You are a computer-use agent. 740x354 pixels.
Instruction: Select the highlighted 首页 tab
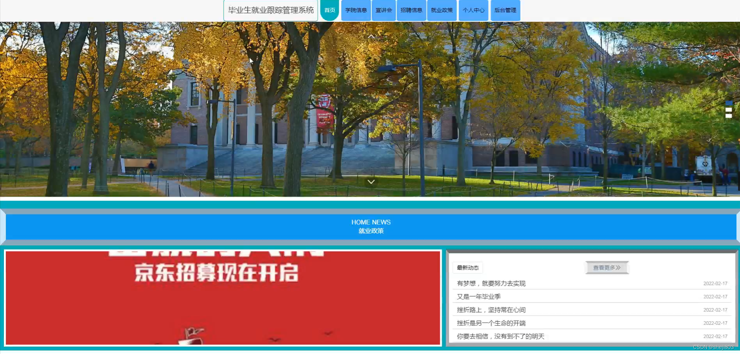[x=329, y=10]
